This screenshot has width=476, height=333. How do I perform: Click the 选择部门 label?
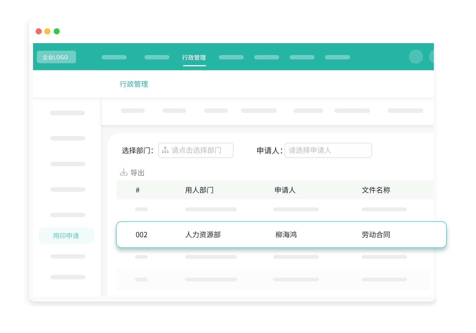[x=137, y=150]
